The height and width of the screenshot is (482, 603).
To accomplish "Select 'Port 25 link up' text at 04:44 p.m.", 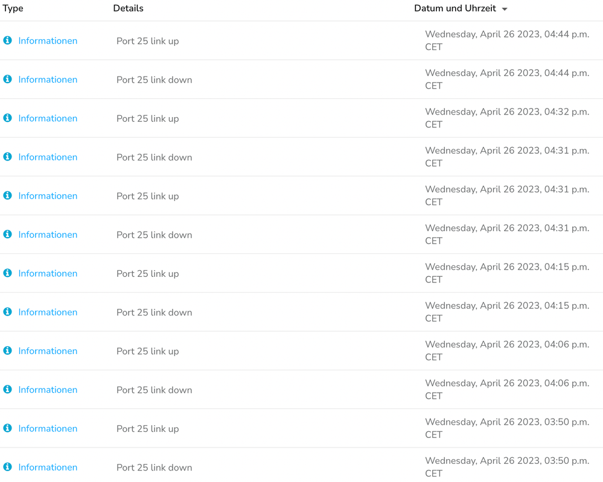I will point(148,41).
